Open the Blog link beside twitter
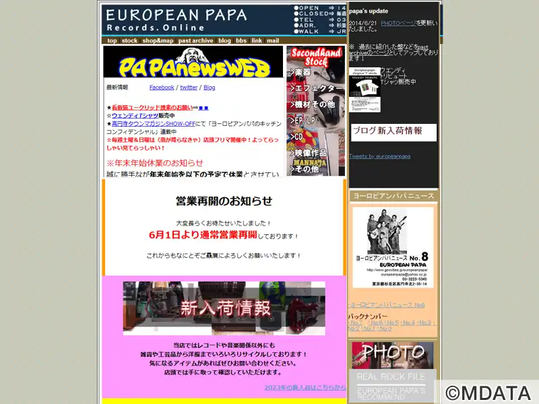Viewport: 539px width, 404px height. coord(210,88)
